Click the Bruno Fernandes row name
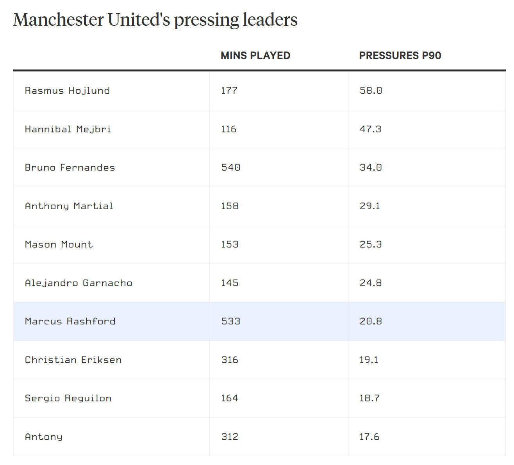Viewport: 514px width, 465px height. (x=70, y=167)
